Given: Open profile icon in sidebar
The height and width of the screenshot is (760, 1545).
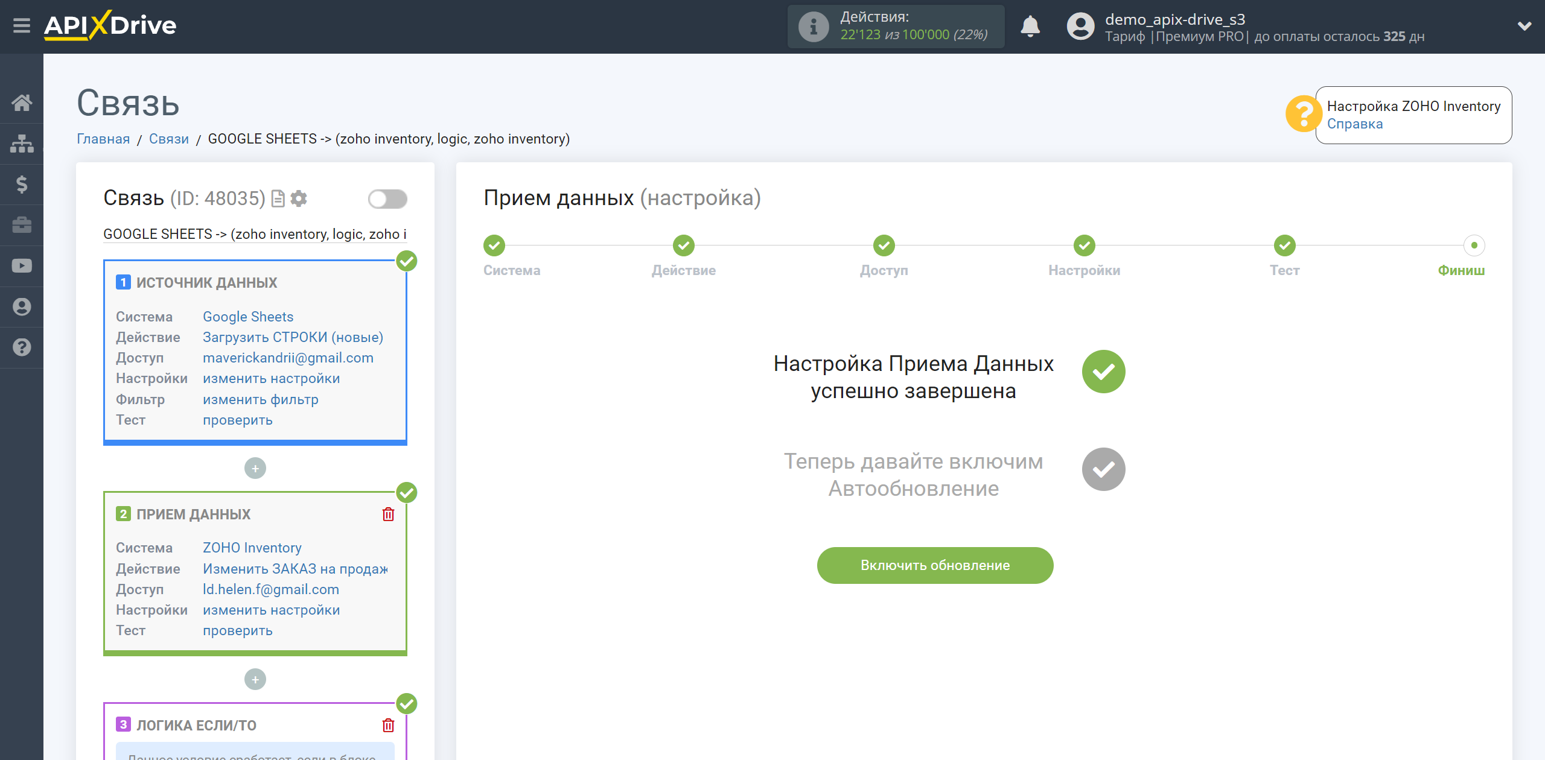Looking at the screenshot, I should tap(22, 306).
